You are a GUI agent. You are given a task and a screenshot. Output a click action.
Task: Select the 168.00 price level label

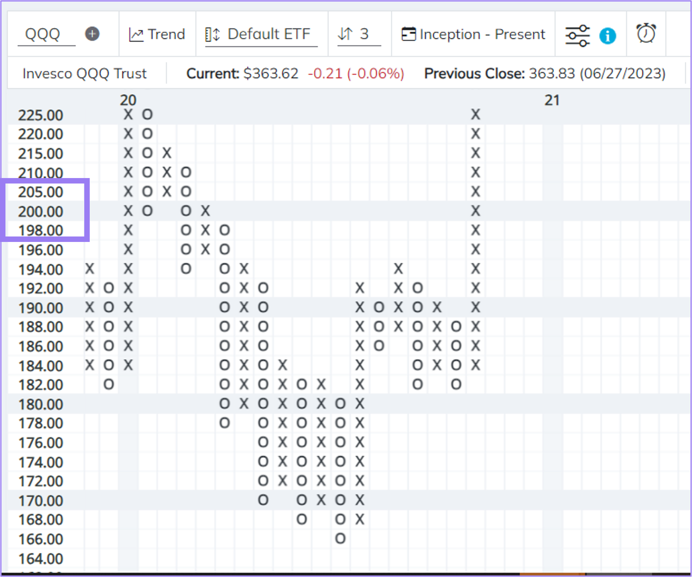41,520
